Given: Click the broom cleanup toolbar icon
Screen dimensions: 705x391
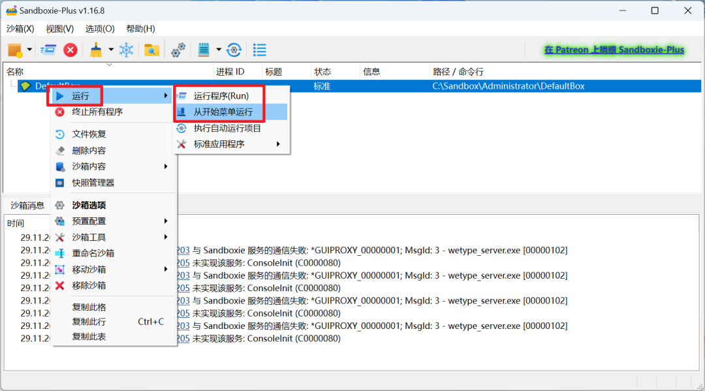Looking at the screenshot, I should [96, 50].
